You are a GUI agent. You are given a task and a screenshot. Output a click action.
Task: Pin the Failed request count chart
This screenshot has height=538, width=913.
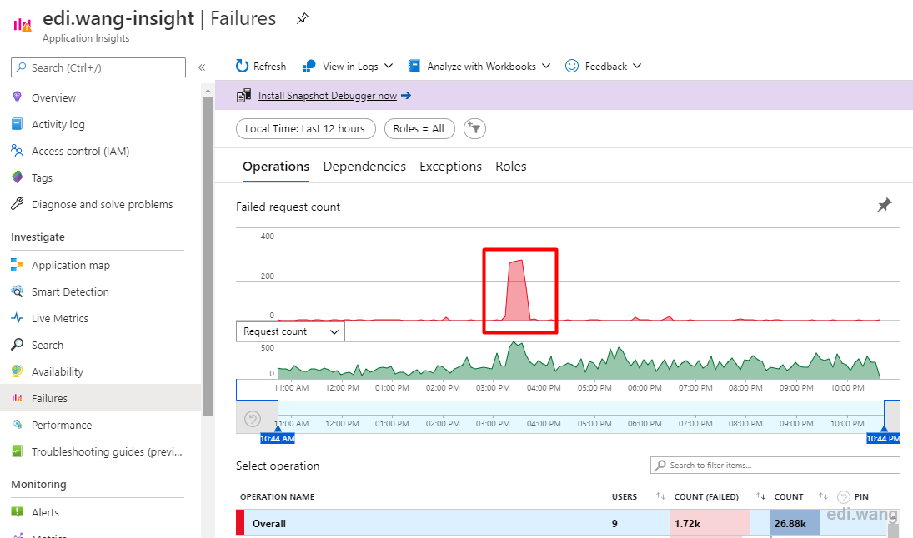885,205
